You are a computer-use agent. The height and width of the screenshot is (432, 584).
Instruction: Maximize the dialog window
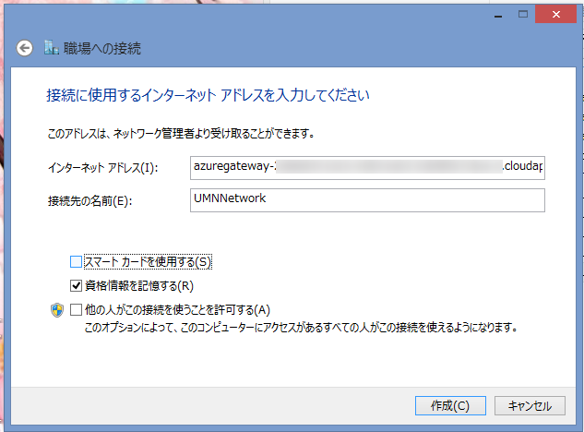coord(523,14)
